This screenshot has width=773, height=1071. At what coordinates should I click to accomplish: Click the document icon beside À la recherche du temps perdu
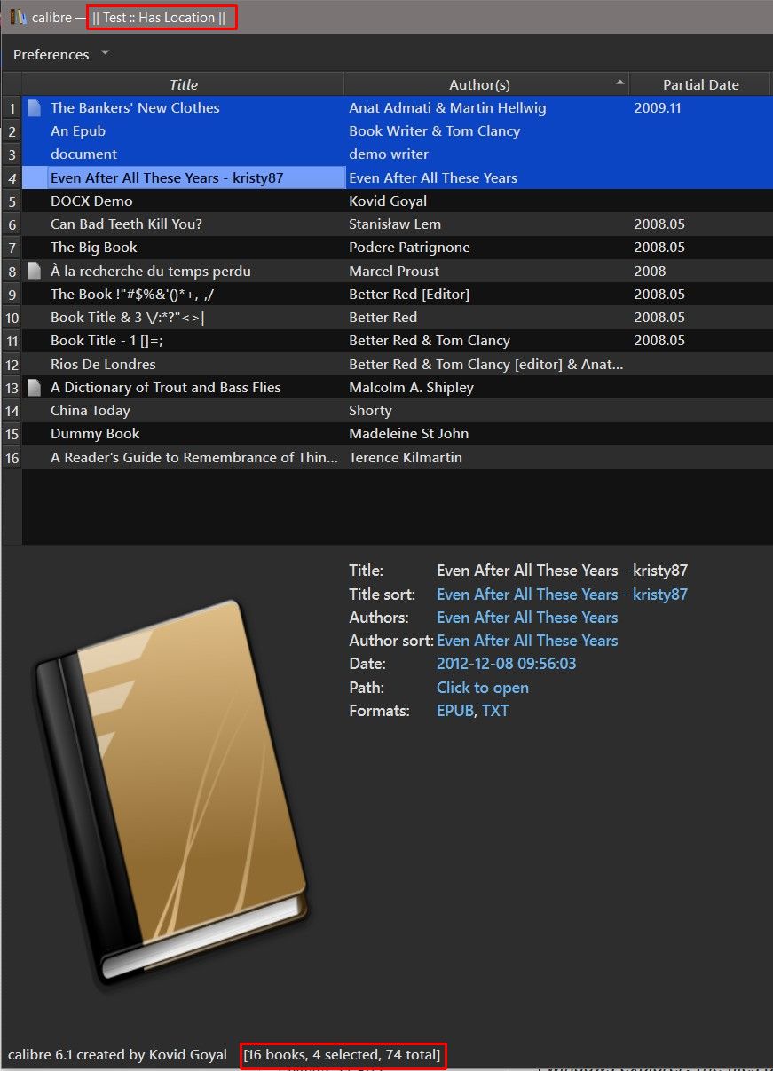coord(35,271)
